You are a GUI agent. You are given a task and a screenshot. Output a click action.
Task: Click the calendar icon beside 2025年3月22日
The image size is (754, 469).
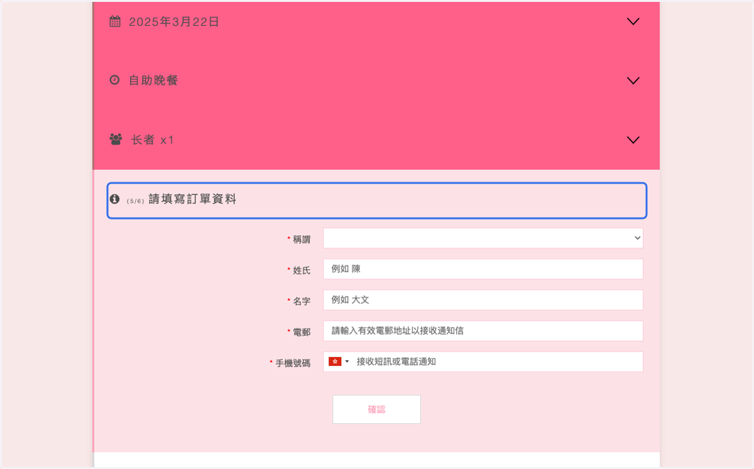tap(115, 21)
